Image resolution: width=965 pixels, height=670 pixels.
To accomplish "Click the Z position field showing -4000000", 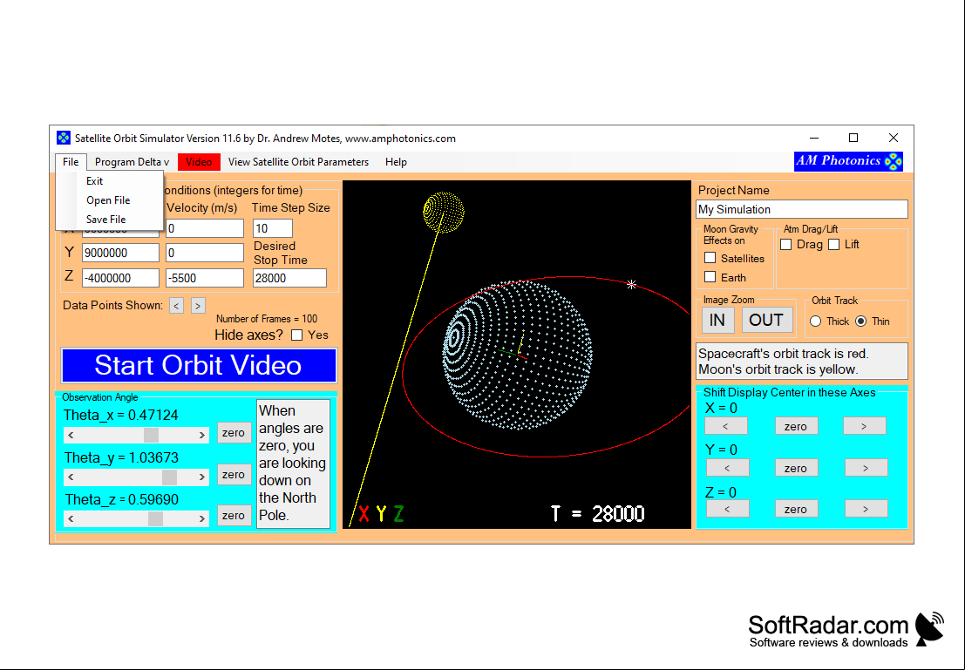I will (x=120, y=278).
